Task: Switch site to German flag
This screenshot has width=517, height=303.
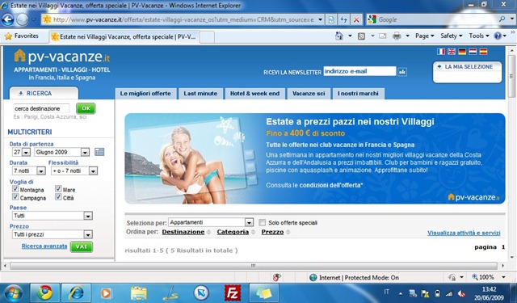Action: pos(462,52)
